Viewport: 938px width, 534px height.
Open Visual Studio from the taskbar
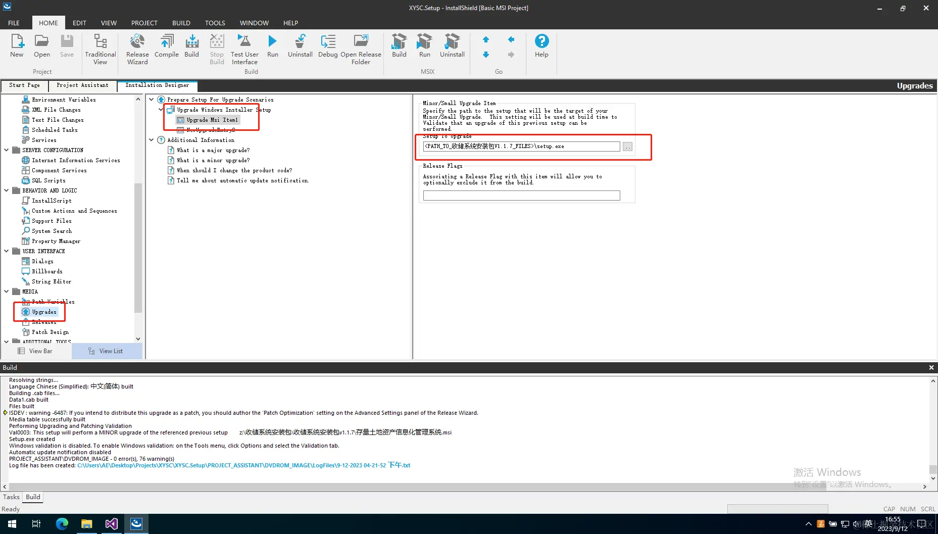(x=111, y=524)
